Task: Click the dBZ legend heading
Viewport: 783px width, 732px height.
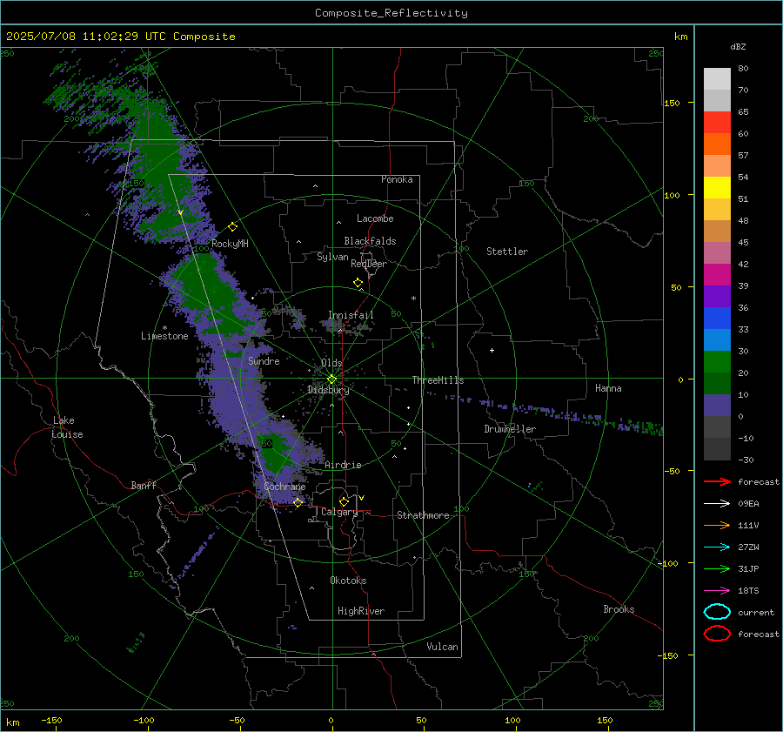Action: point(738,46)
